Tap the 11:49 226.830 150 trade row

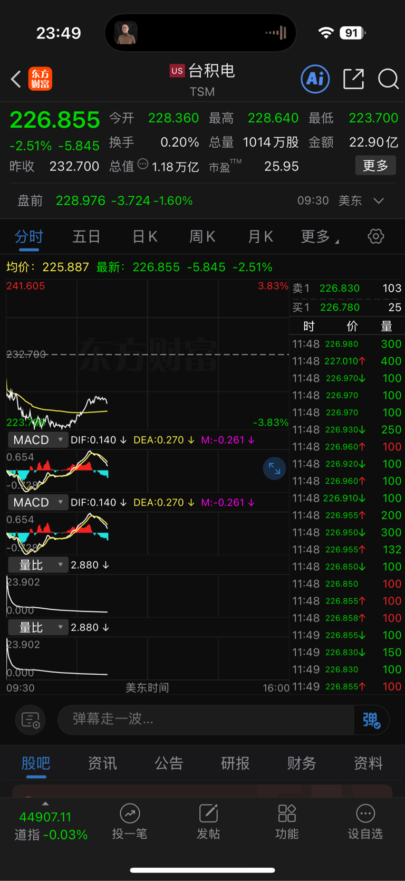[x=347, y=652]
